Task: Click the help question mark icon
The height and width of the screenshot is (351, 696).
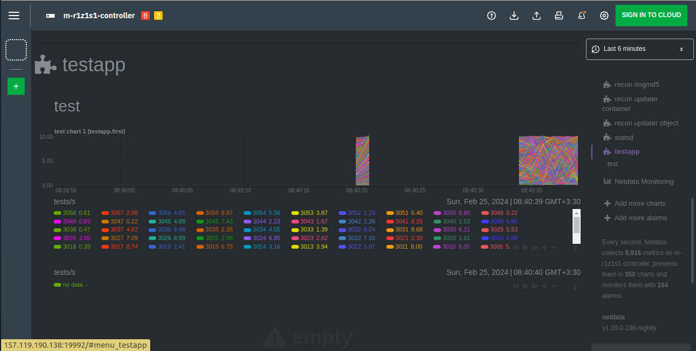Action: click(491, 16)
